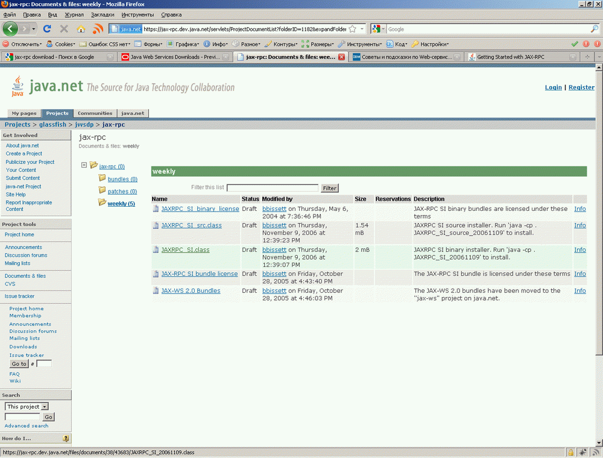Open new tab with the plus button
Image resolution: width=603 pixels, height=458 pixels.
pos(587,57)
